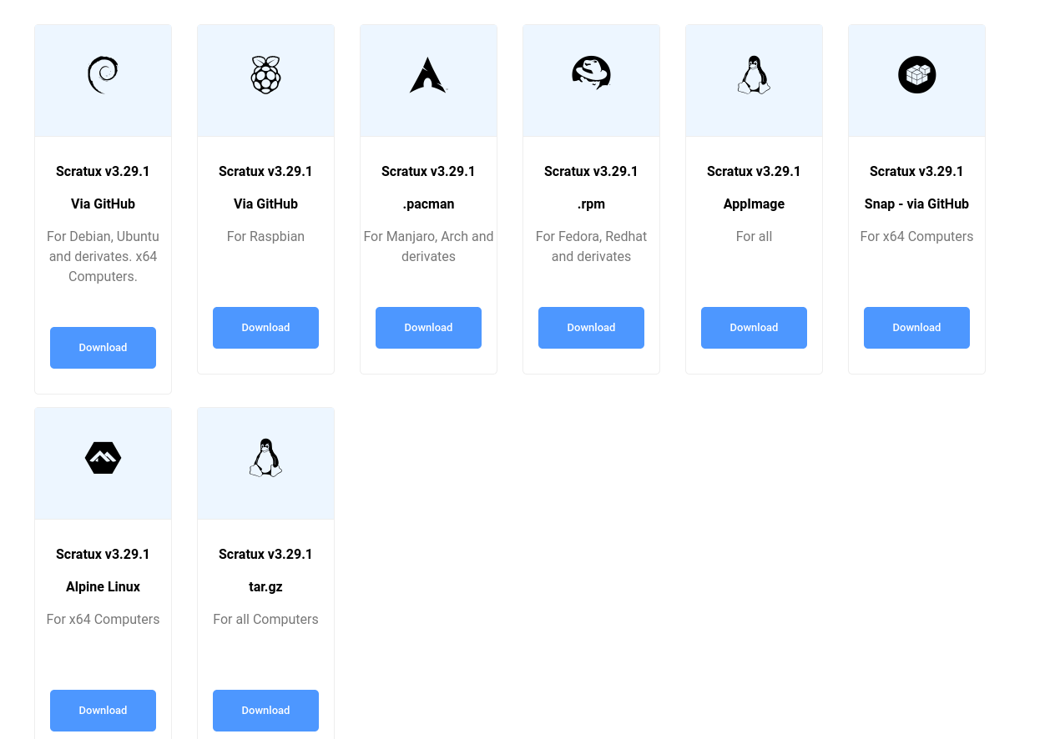
Task: Click the "Snap - via GitHub" heading
Action: click(916, 204)
